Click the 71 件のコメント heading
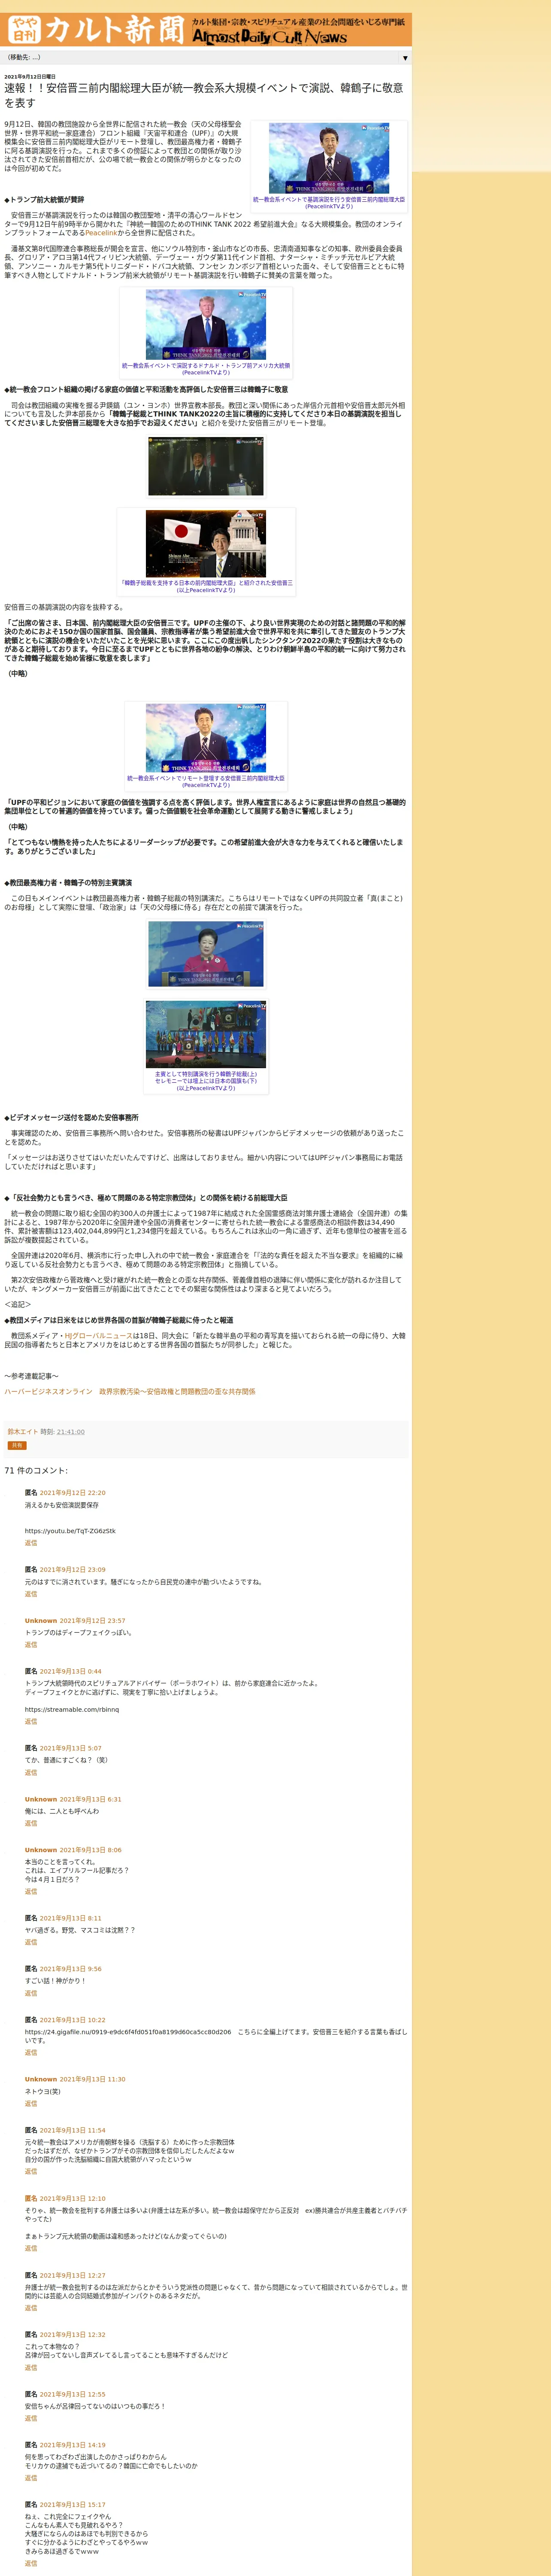Viewport: 551px width, 2576px height. (x=36, y=1470)
